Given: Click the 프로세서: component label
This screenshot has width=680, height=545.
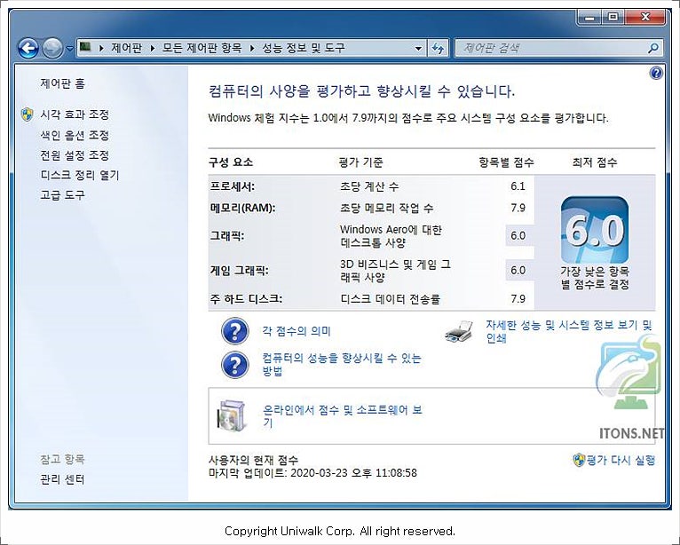Looking at the screenshot, I should tap(232, 186).
